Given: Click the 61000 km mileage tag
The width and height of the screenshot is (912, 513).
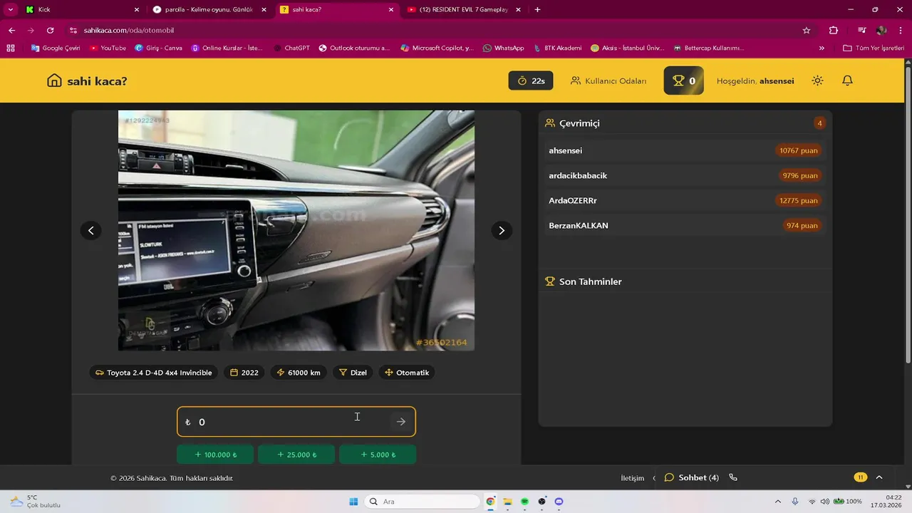Looking at the screenshot, I should [x=299, y=373].
